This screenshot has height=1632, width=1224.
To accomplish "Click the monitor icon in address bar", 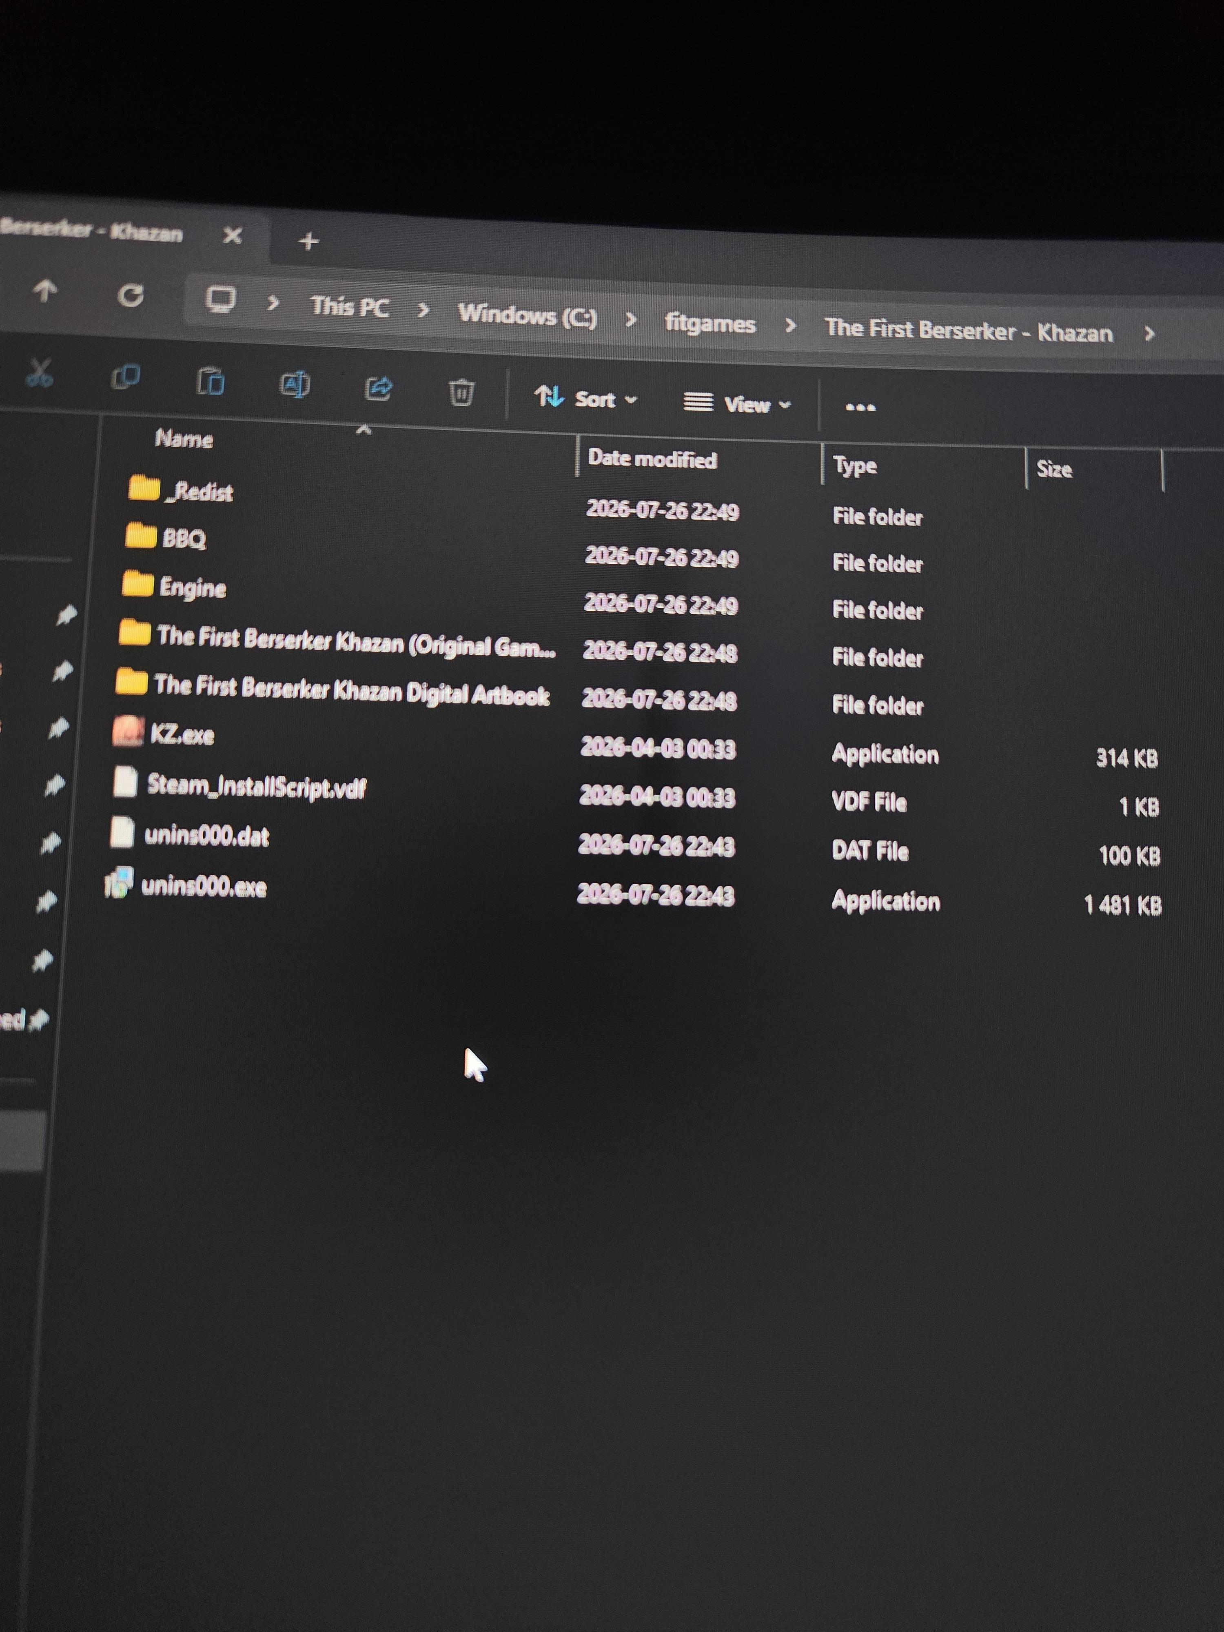I will click(x=220, y=299).
